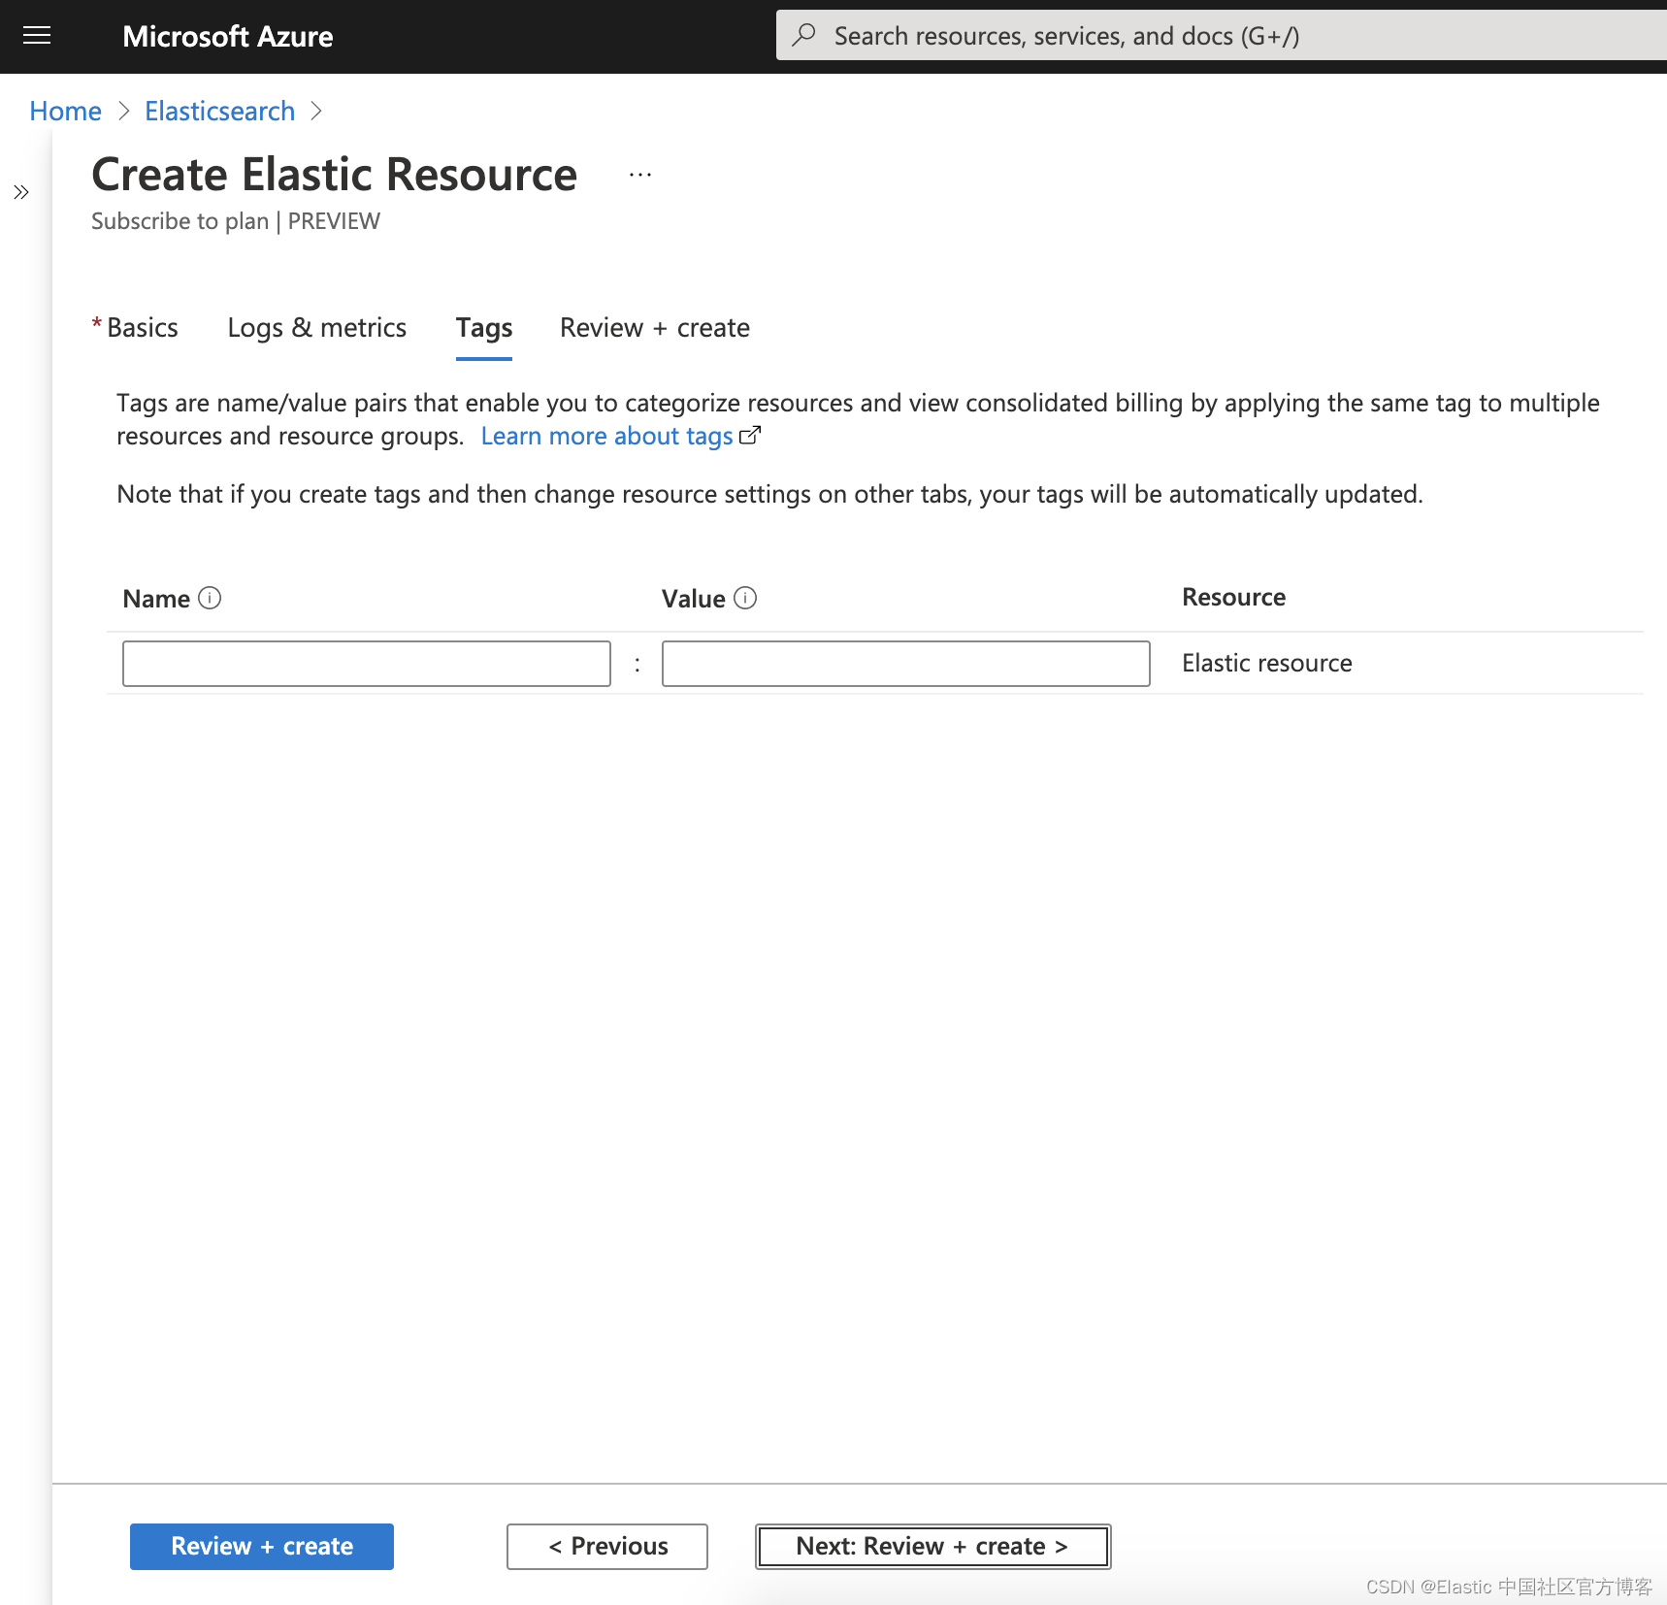The height and width of the screenshot is (1605, 1667).
Task: Switch to the Review + create tab
Action: 654,328
